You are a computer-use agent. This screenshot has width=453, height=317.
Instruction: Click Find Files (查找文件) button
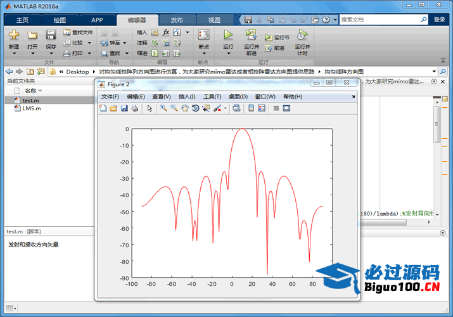78,32
